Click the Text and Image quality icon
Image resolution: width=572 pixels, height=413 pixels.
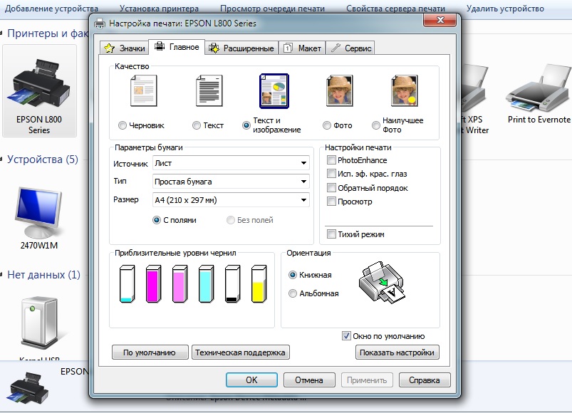[x=274, y=91]
